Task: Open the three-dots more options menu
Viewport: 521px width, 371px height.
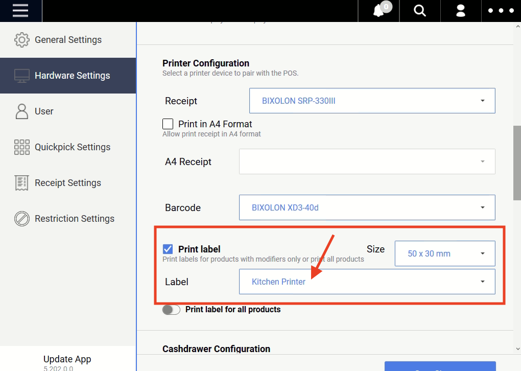Action: click(x=501, y=11)
